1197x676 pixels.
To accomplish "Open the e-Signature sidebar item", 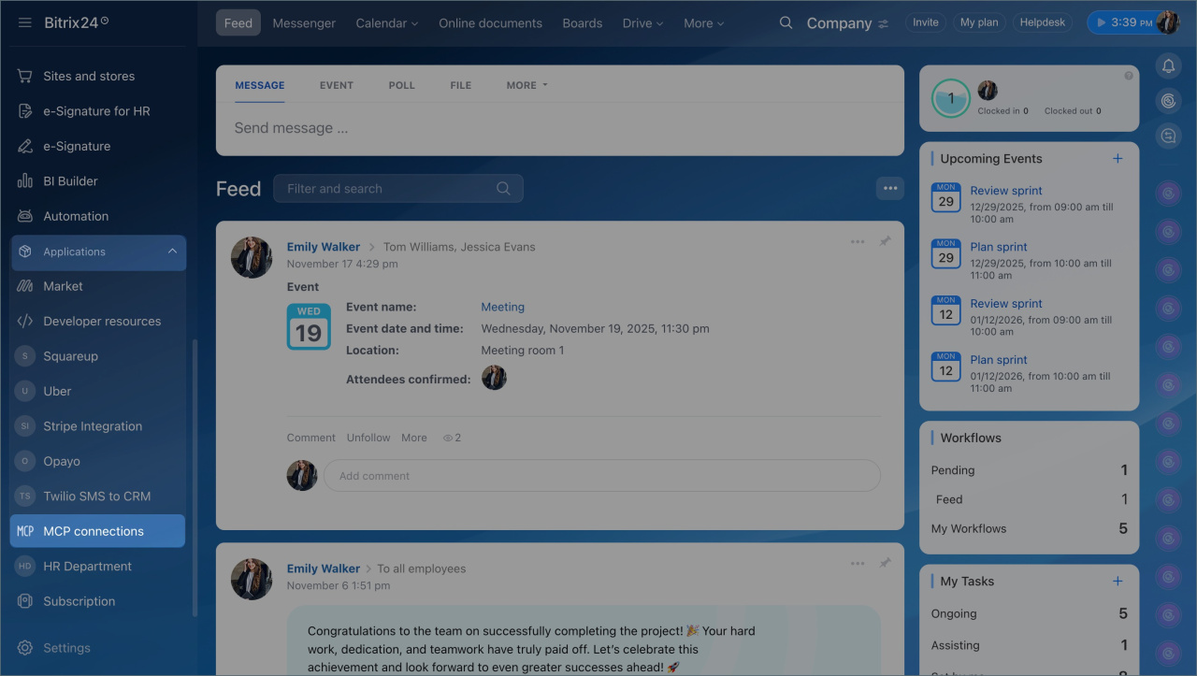I will pyautogui.click(x=77, y=146).
